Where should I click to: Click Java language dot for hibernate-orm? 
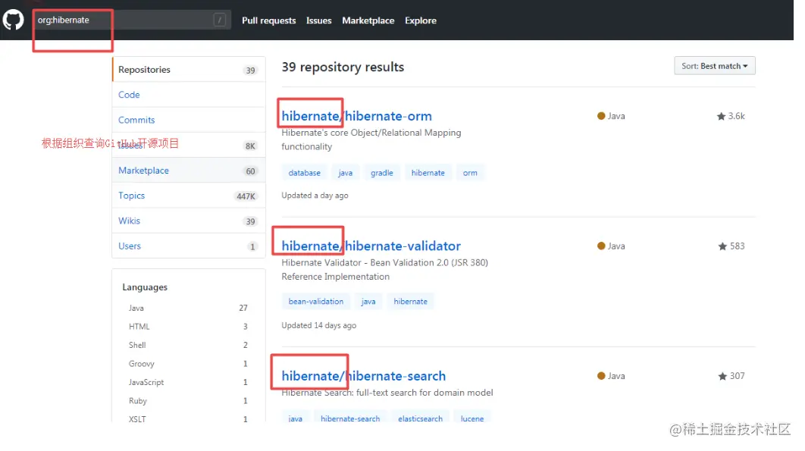(601, 116)
